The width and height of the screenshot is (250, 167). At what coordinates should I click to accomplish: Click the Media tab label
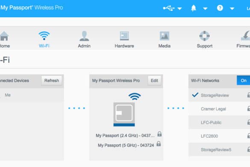[x=165, y=46]
